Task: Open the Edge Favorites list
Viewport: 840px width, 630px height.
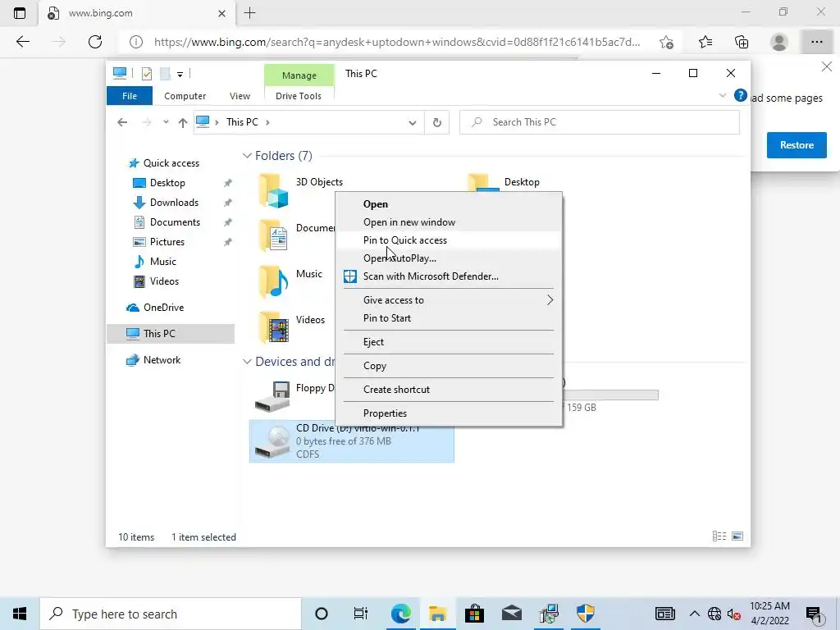Action: (705, 42)
